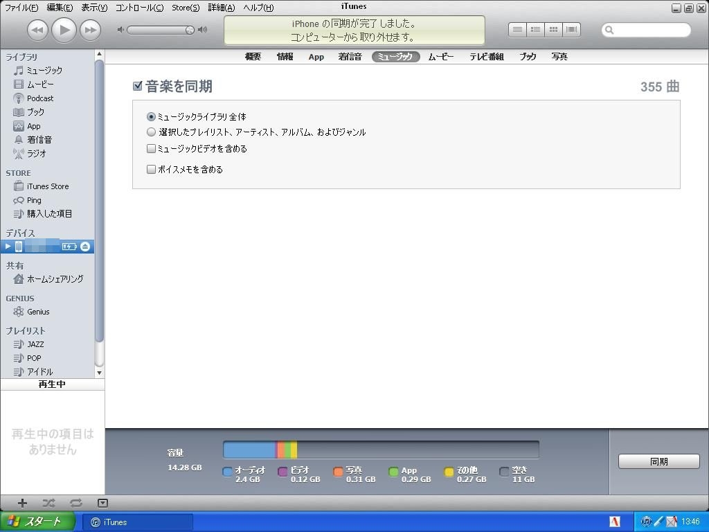This screenshot has width=709, height=532.
Task: Click the high volume speaker icon
Action: [x=203, y=30]
